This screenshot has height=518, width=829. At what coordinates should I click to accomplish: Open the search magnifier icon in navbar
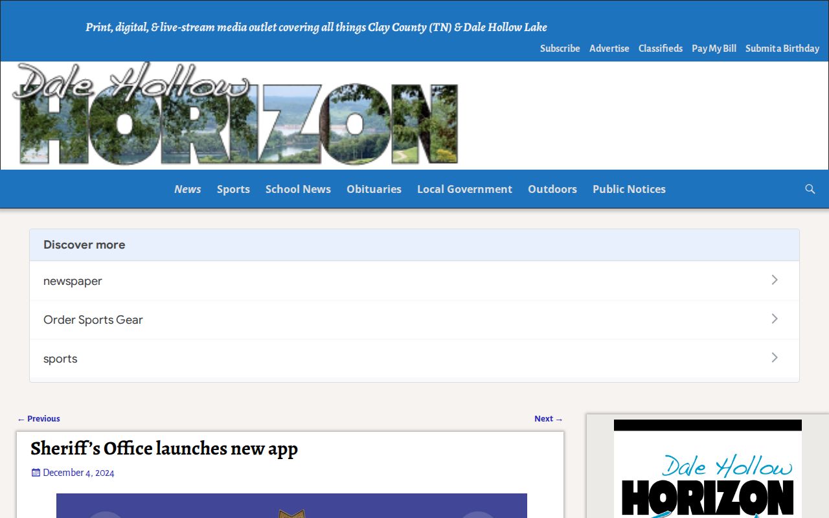[810, 189]
